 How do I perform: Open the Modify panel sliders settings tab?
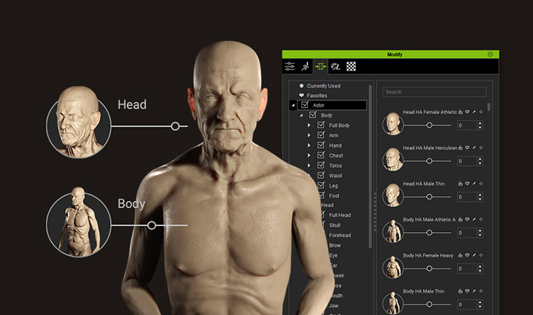(290, 66)
